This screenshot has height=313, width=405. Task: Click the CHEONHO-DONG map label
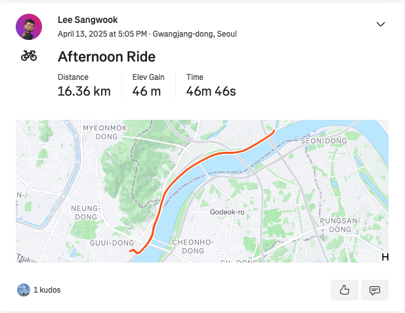[193, 246]
